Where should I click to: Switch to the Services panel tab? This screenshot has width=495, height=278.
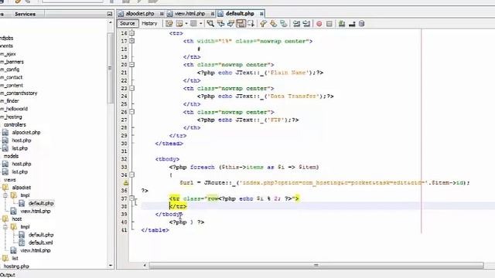tap(25, 14)
